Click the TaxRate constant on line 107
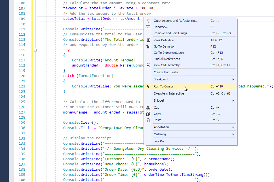 (125, 8)
